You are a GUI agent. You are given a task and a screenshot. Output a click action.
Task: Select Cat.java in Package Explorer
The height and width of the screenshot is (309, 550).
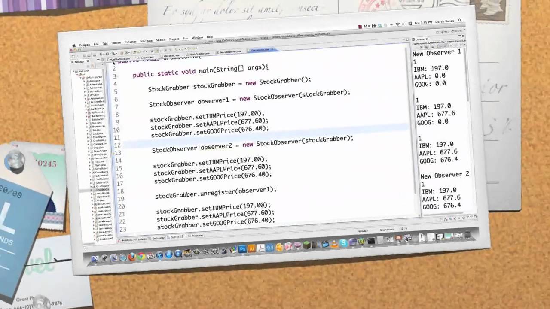click(x=97, y=130)
